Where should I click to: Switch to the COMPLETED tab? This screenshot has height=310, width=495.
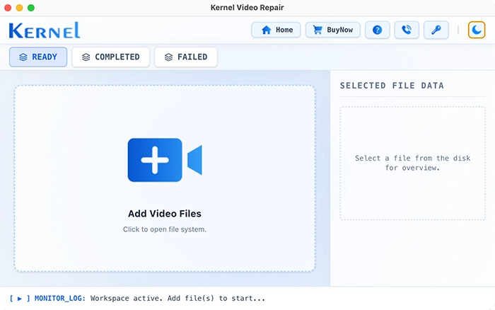[x=110, y=57]
